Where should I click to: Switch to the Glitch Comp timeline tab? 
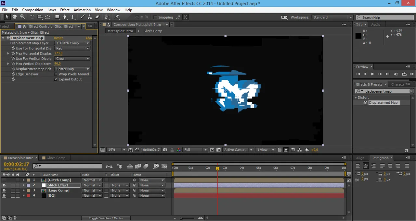click(56, 158)
